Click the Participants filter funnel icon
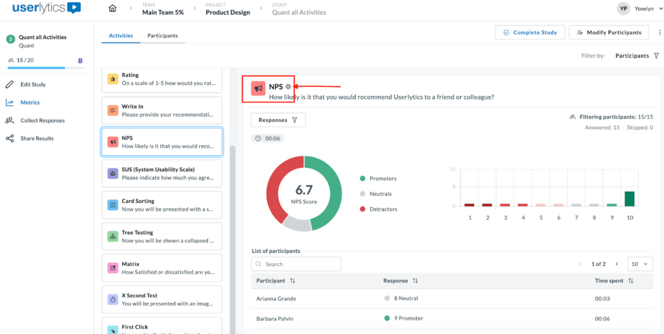 pyautogui.click(x=656, y=56)
